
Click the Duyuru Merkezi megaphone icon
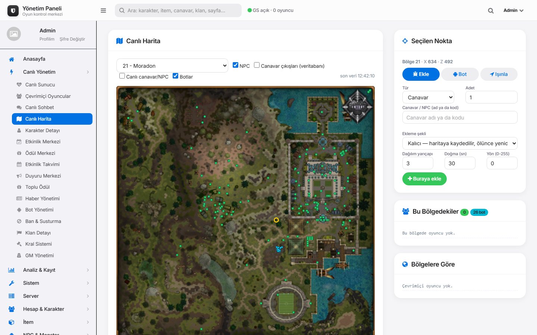coord(19,176)
